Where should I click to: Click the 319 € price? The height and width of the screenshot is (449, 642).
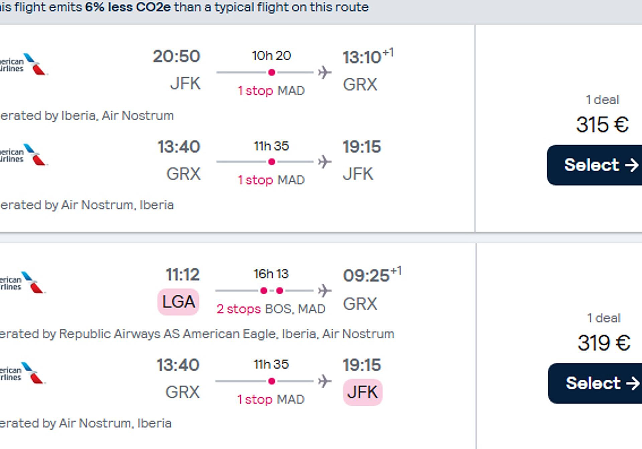(604, 343)
